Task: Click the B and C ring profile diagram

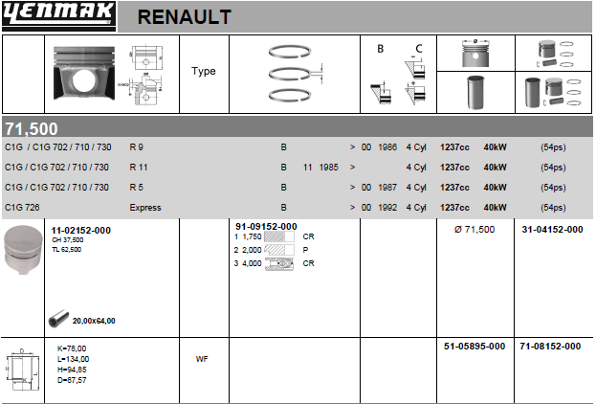Action: [397, 77]
